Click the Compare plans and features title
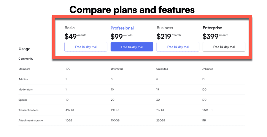 (x=132, y=10)
